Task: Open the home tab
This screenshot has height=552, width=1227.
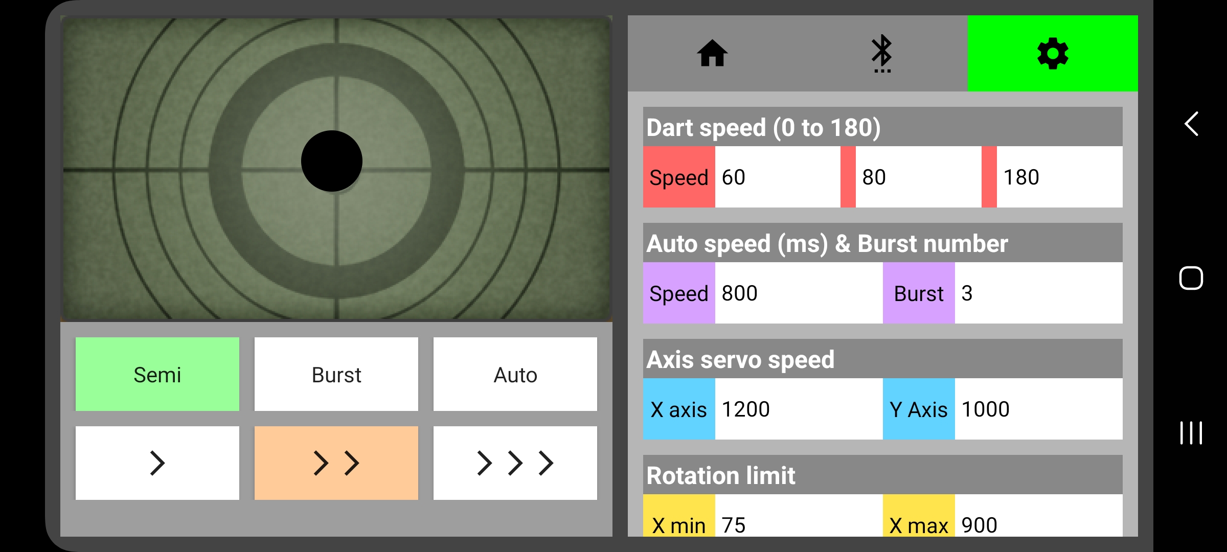Action: [x=712, y=54]
